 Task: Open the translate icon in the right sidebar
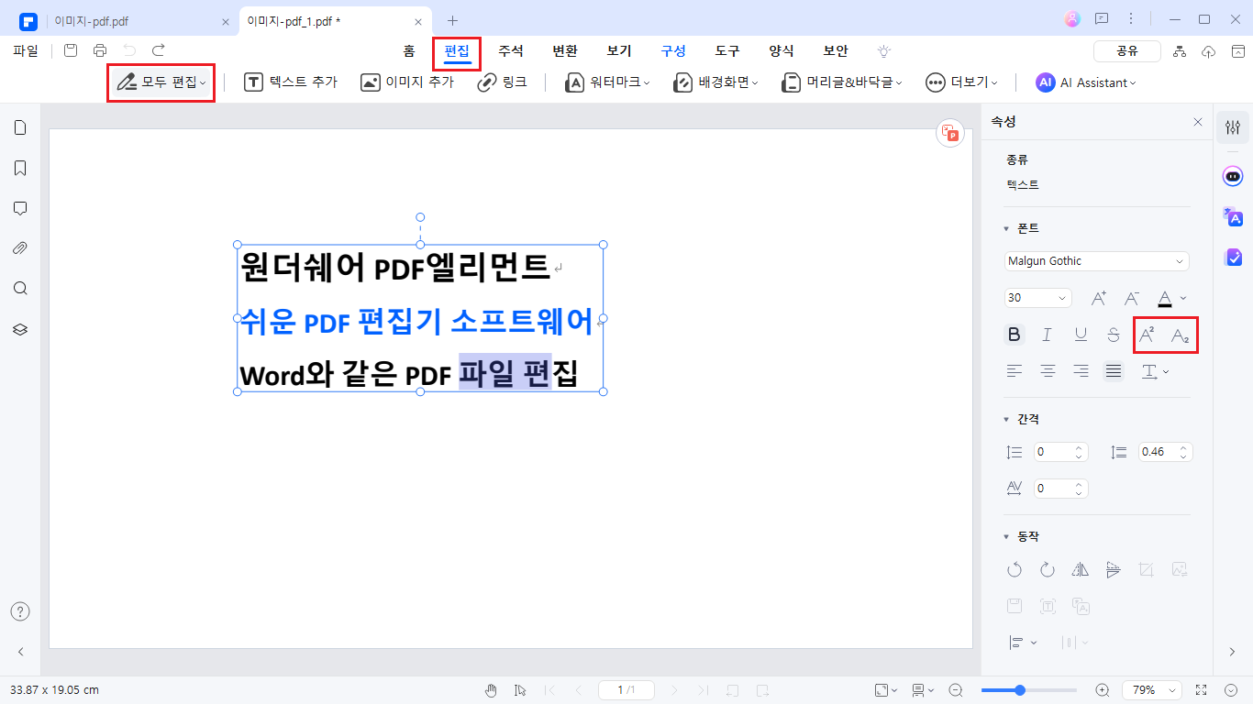(x=1233, y=216)
